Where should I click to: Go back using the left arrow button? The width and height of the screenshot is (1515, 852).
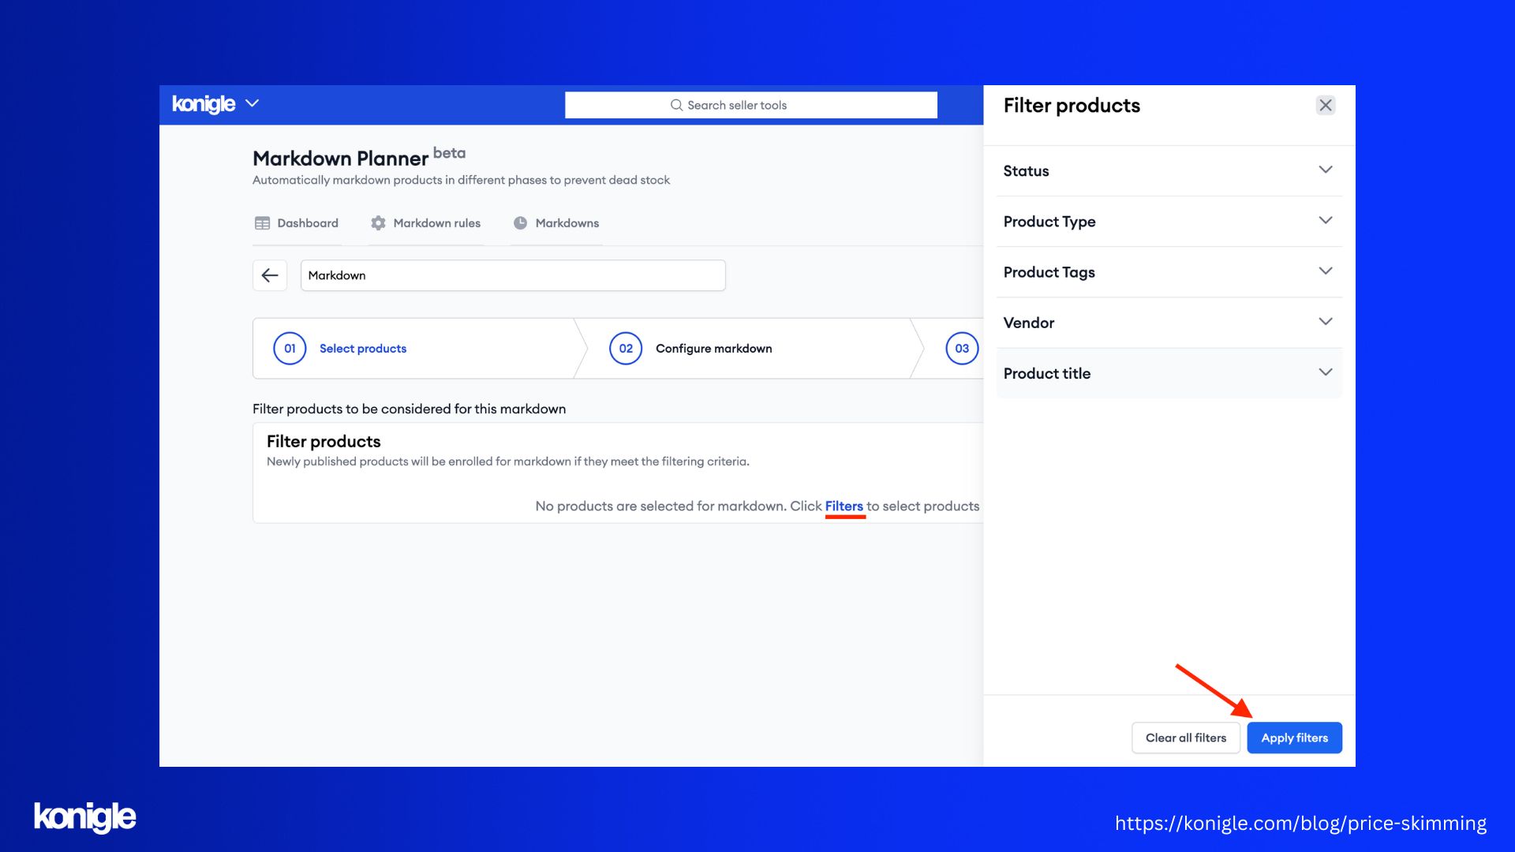point(270,275)
